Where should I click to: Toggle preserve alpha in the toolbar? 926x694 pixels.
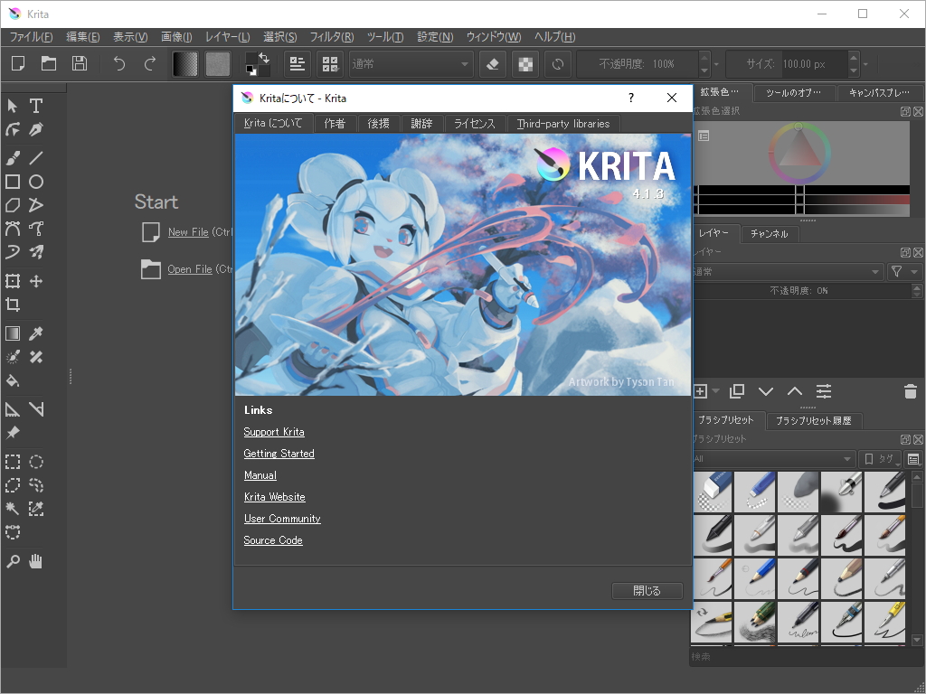525,63
